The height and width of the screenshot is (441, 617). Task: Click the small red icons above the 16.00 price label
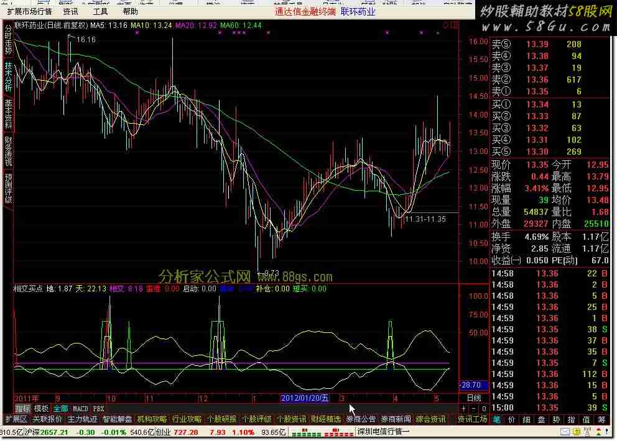click(448, 25)
